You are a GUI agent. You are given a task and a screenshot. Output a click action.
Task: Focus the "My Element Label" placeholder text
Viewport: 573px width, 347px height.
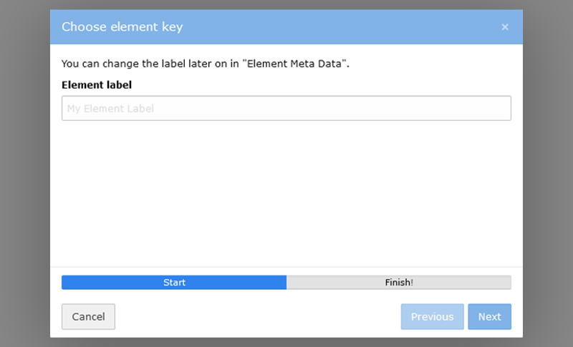click(111, 109)
